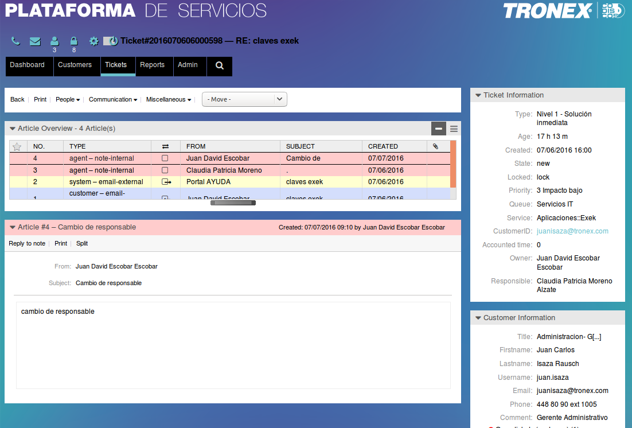This screenshot has width=632, height=428.
Task: Open article list settings hamburger icon
Action: tap(454, 129)
